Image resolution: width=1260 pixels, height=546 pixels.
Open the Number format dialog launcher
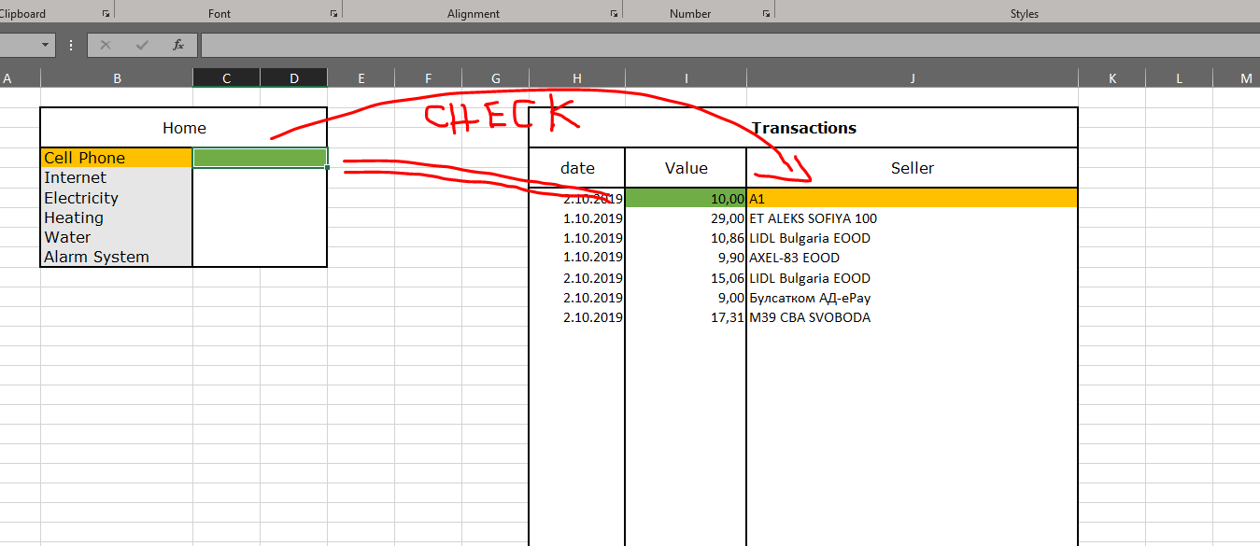(766, 12)
